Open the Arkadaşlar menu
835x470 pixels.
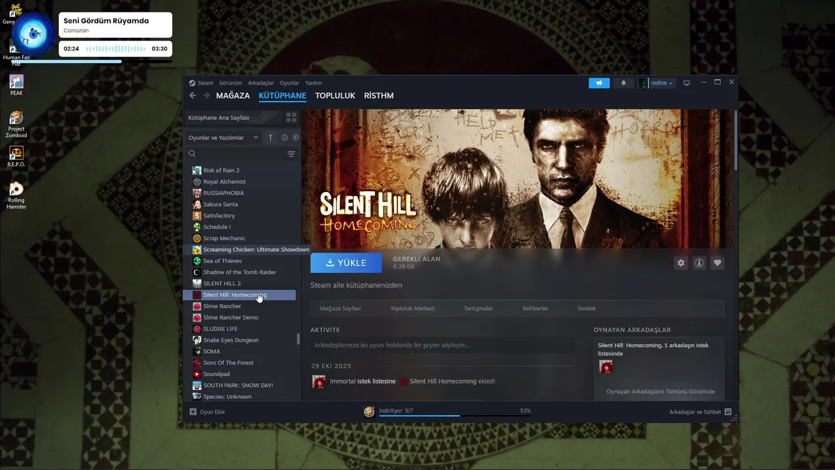tap(261, 83)
